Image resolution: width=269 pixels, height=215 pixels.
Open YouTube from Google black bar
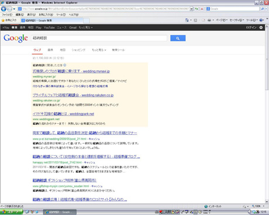coord(49,27)
